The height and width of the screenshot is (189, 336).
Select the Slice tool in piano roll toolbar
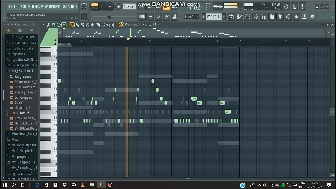coord(98,25)
